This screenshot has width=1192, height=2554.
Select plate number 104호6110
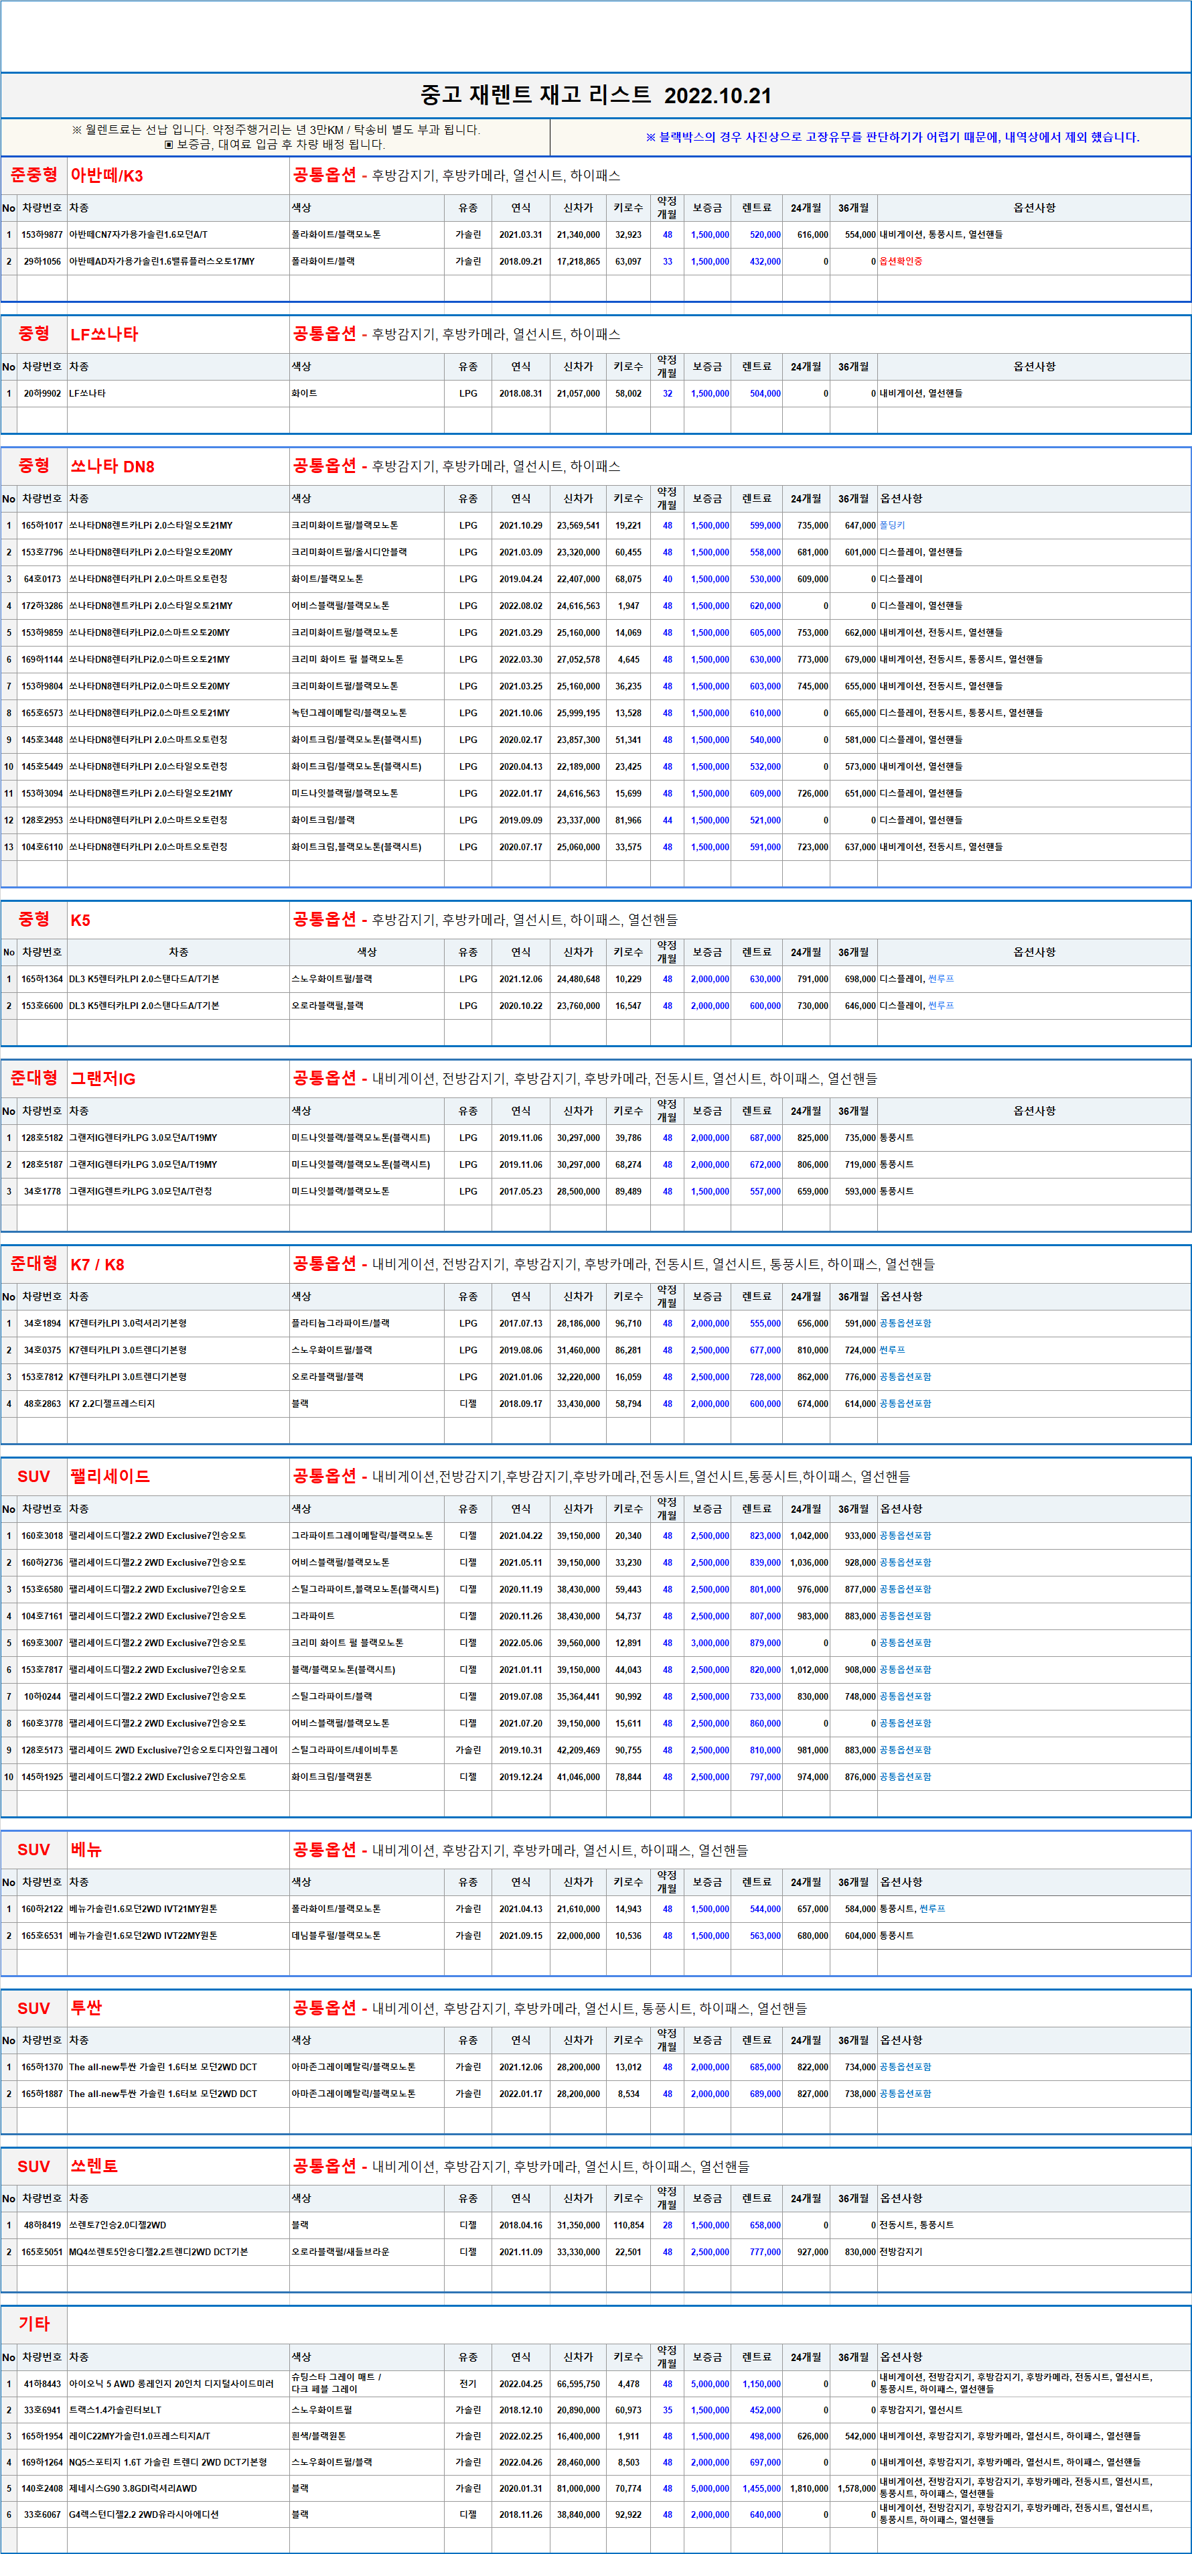point(42,847)
